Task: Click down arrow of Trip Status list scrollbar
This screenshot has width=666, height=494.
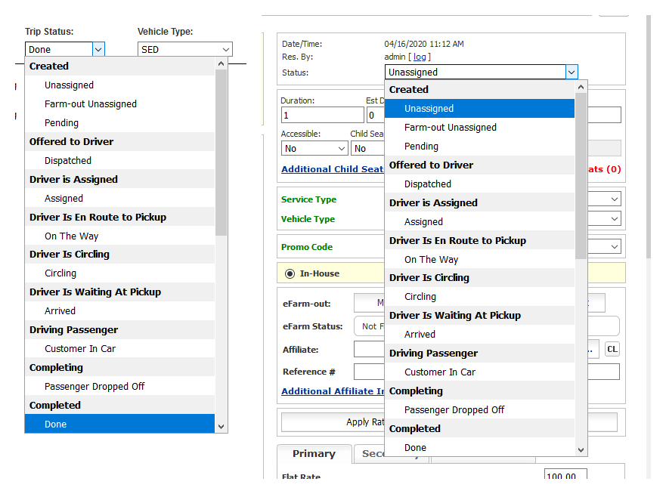Action: coord(221,426)
